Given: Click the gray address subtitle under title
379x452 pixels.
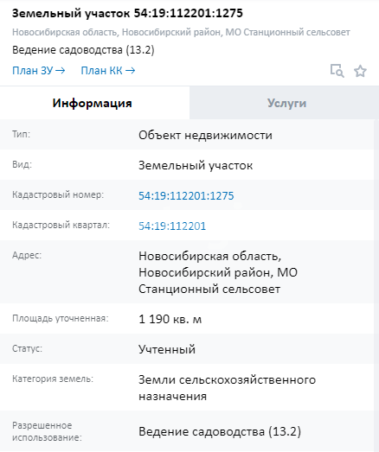Looking at the screenshot, I should [x=181, y=32].
